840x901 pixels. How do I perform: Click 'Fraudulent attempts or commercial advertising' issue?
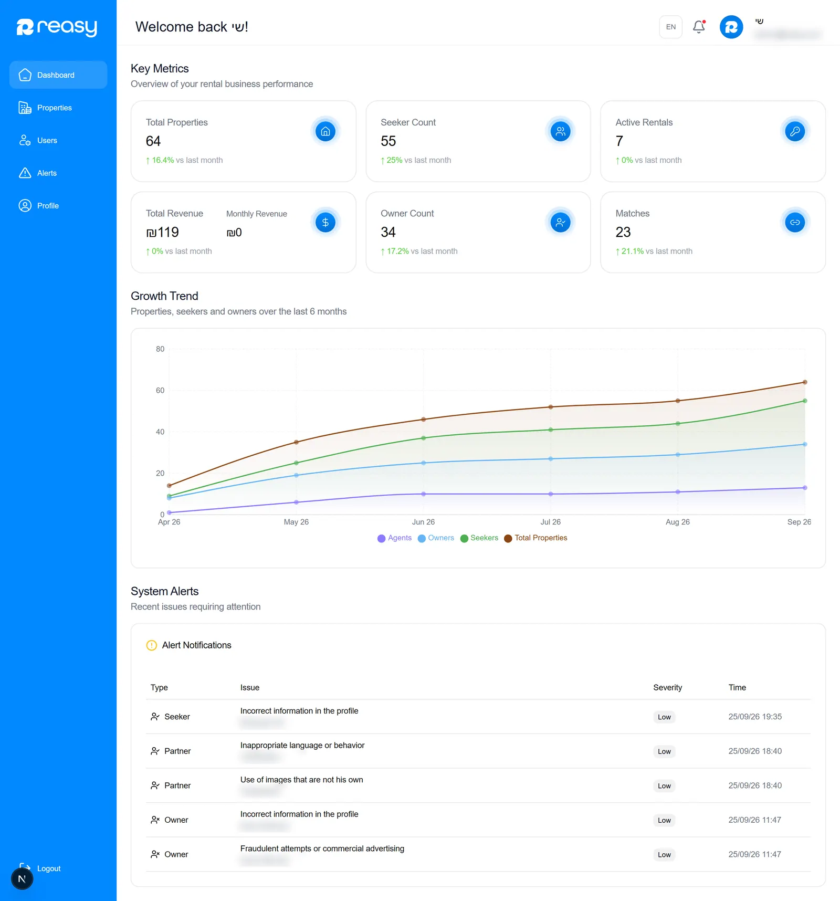pos(322,848)
